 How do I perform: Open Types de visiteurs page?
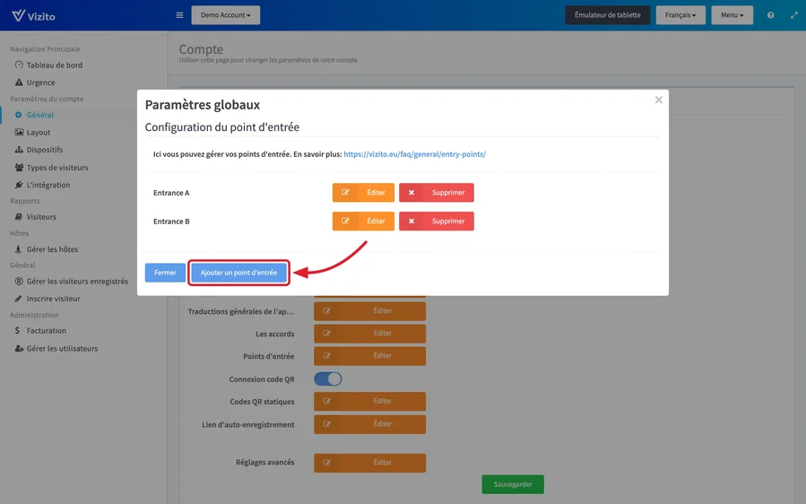click(x=57, y=167)
